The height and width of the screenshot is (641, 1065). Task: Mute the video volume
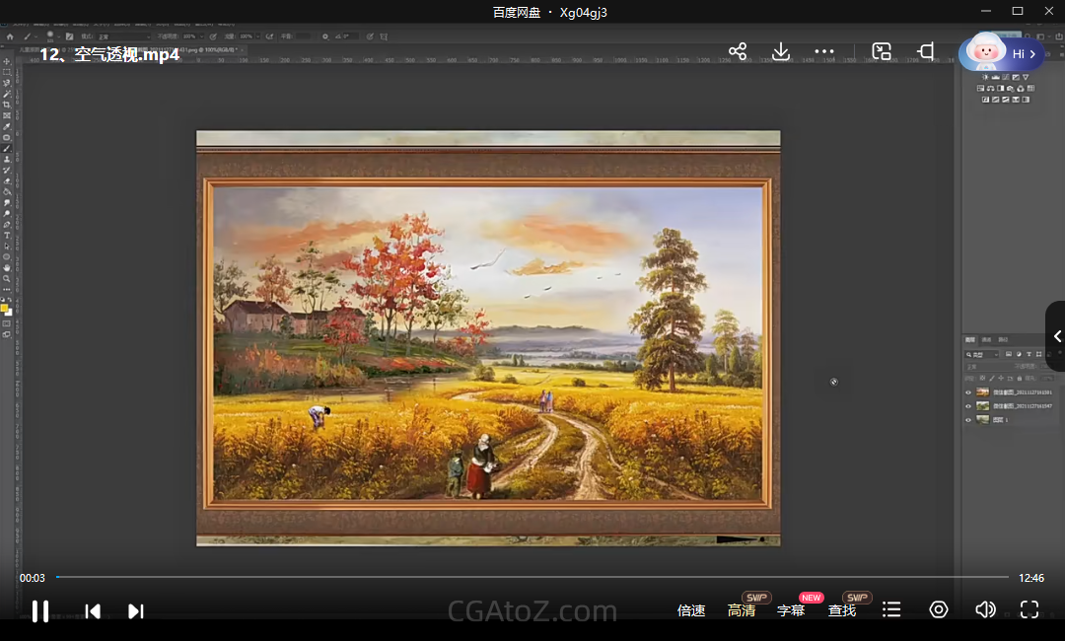tap(984, 610)
